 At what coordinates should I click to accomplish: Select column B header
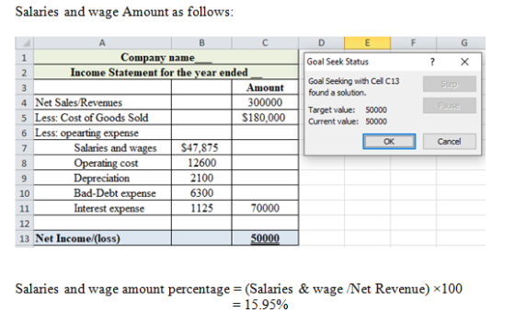tap(201, 43)
